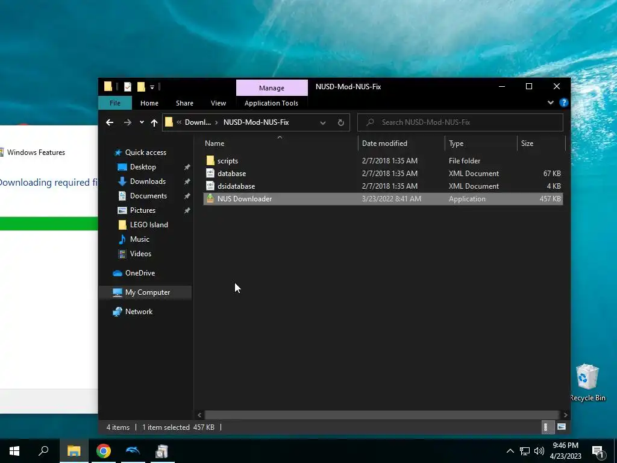Click NUSD-Mod-NUS-Fix in the address breadcrumb

click(x=256, y=122)
